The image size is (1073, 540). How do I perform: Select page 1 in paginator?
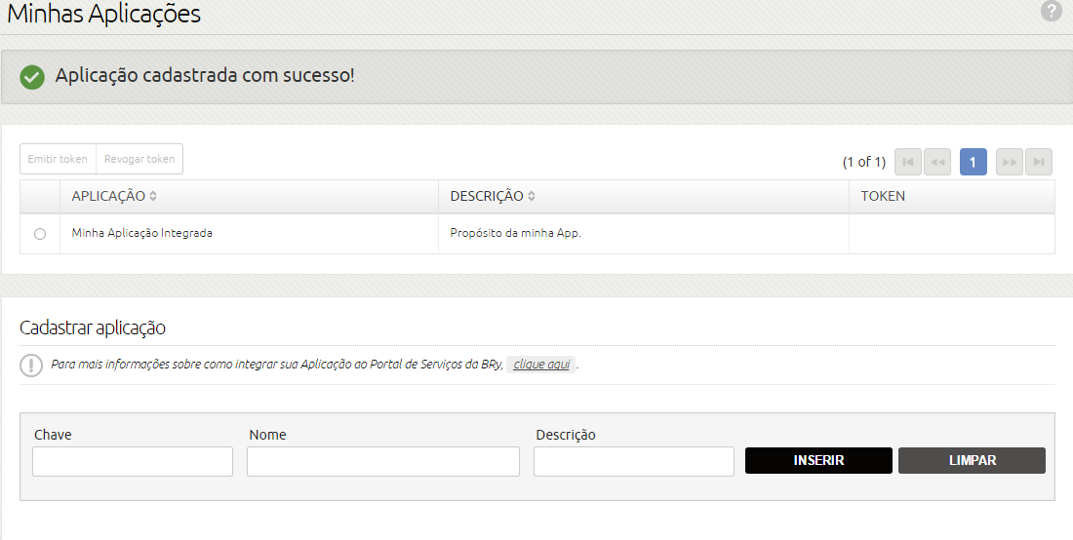click(974, 162)
